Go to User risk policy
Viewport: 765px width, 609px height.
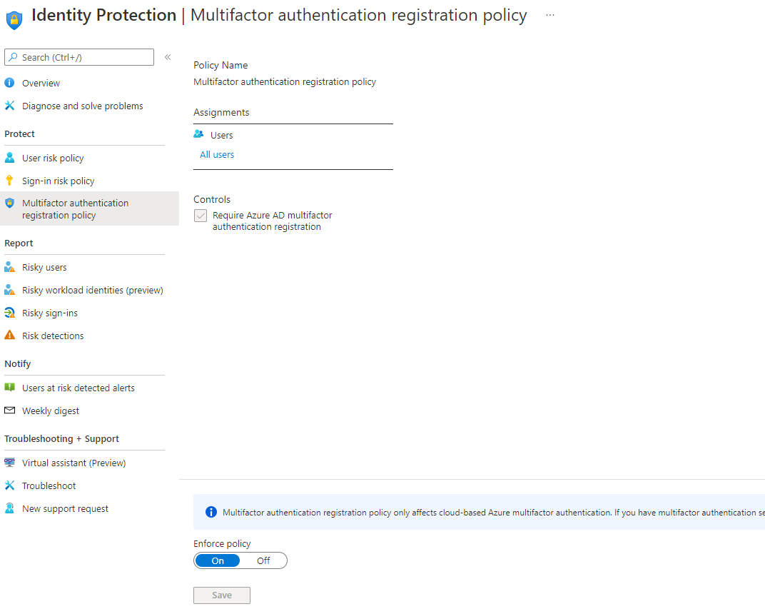(53, 158)
